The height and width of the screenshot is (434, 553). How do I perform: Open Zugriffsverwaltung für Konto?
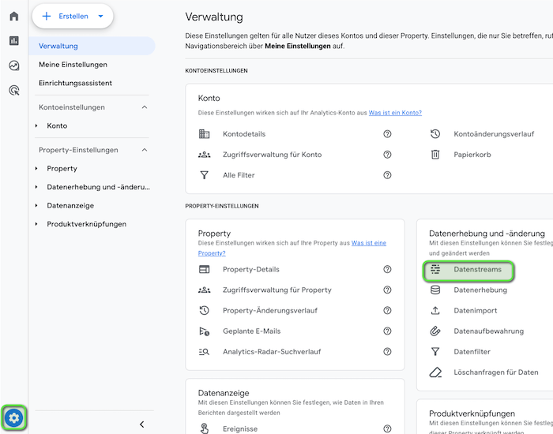pyautogui.click(x=272, y=155)
